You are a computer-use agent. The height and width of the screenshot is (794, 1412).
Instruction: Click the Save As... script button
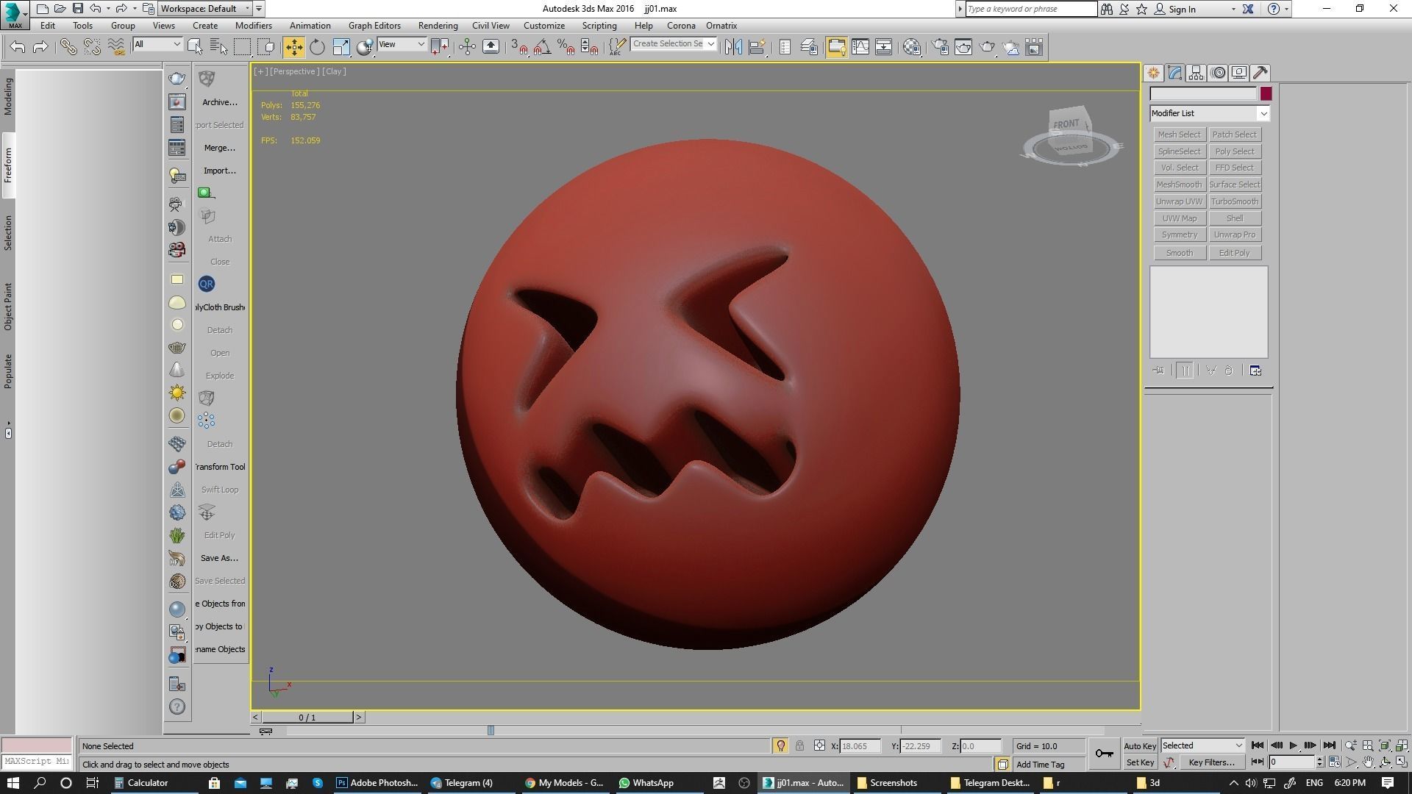(x=219, y=558)
